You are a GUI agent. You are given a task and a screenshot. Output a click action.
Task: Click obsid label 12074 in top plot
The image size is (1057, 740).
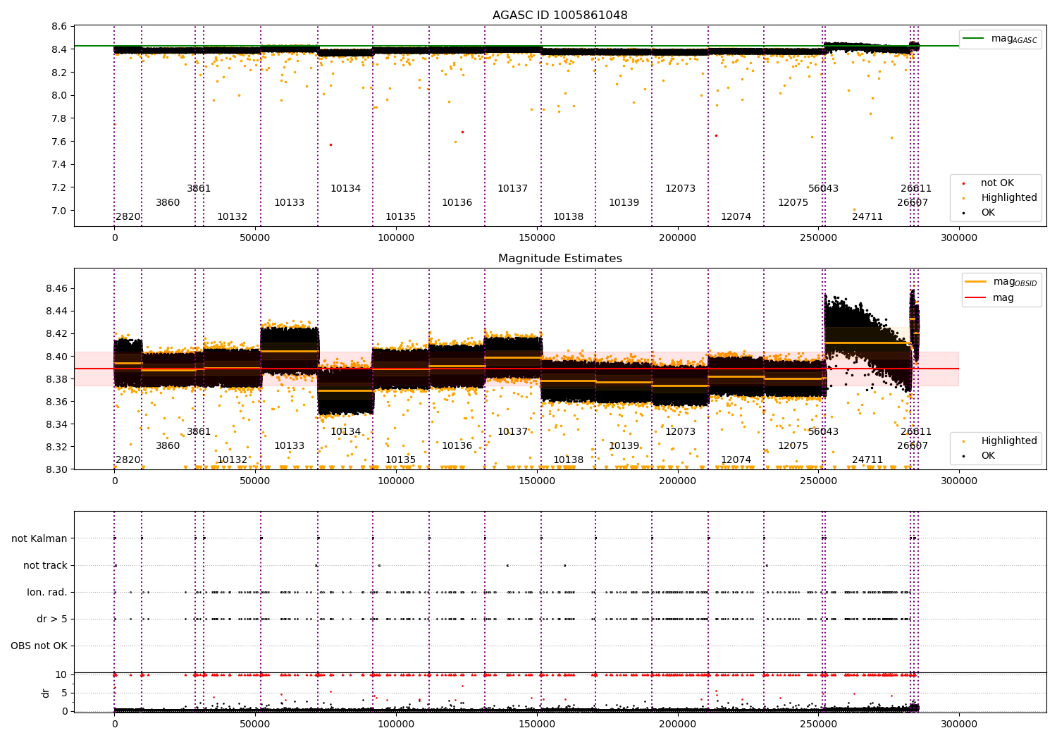[736, 217]
